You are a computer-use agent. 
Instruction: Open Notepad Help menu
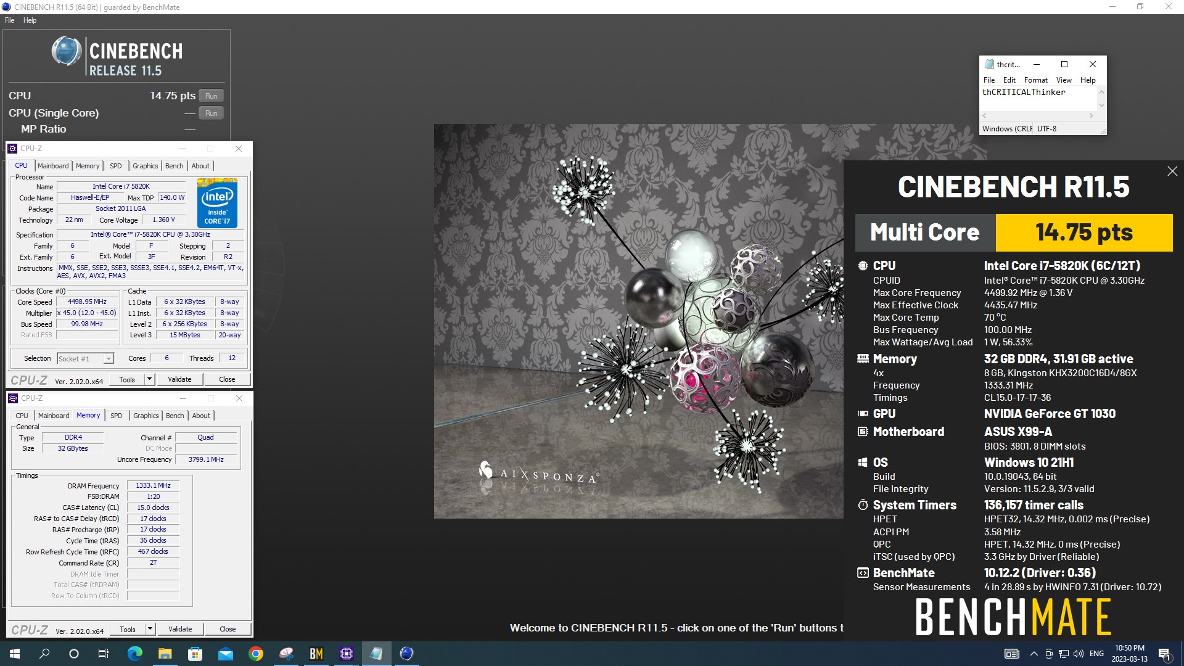coord(1088,80)
